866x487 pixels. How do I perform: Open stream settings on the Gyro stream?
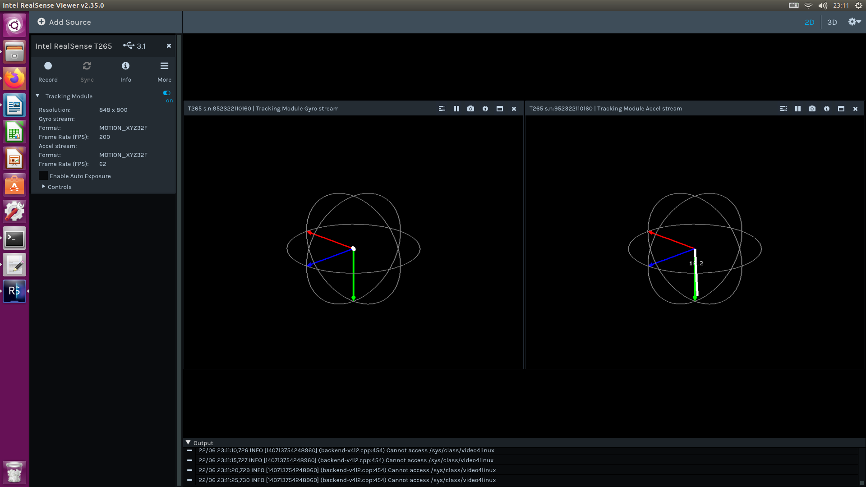(442, 109)
